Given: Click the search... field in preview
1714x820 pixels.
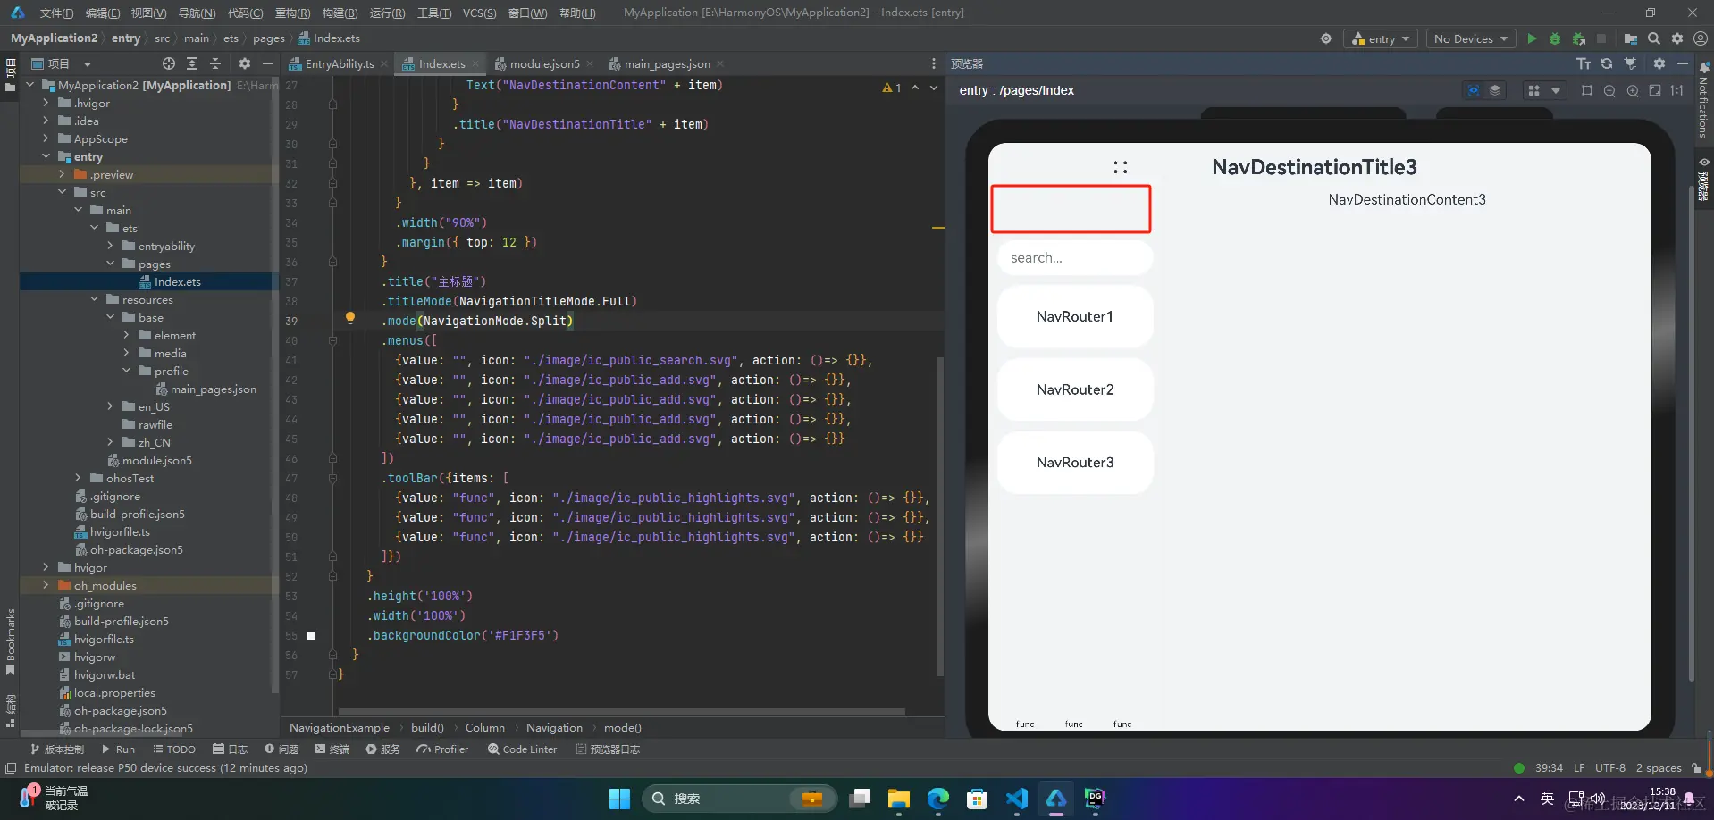Looking at the screenshot, I should (x=1075, y=258).
